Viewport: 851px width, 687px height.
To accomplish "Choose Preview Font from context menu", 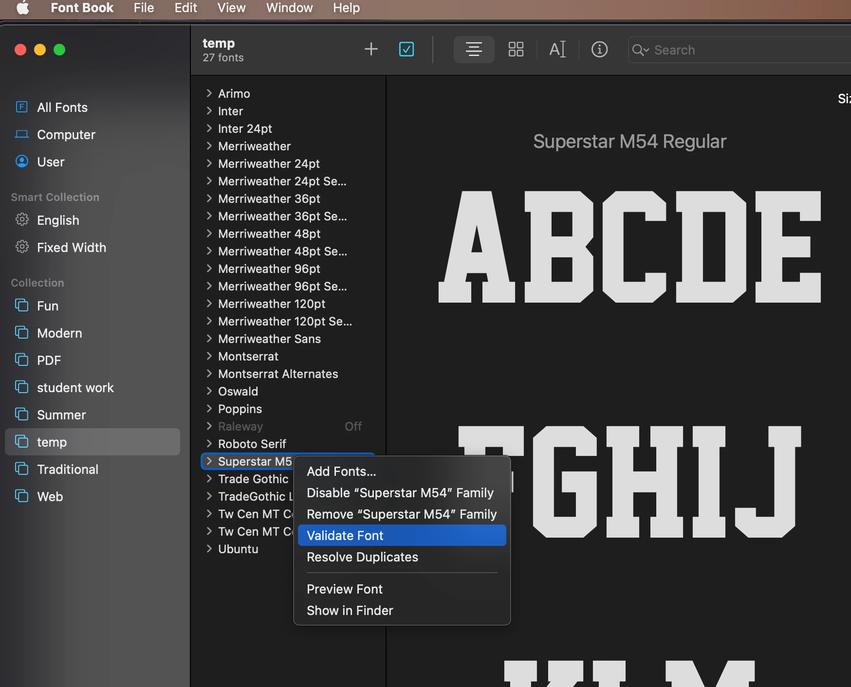I will coord(402,589).
